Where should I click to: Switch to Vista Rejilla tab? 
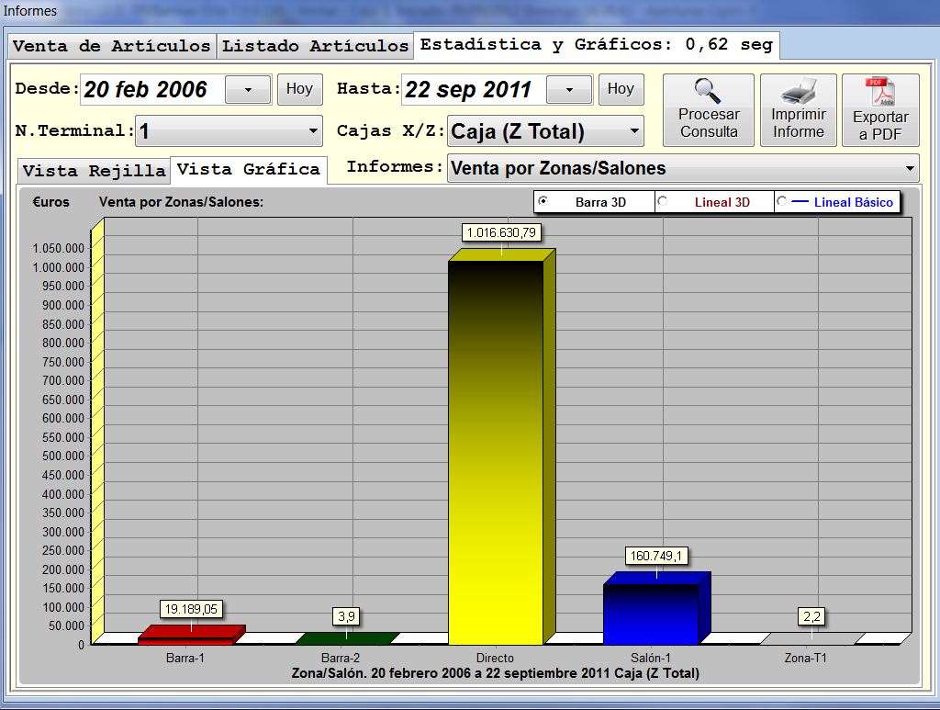(94, 171)
